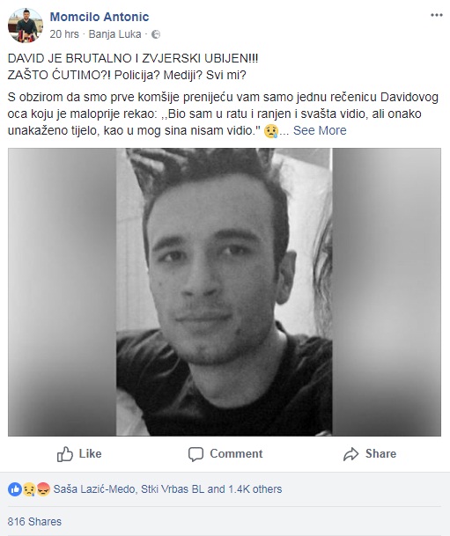
Task: Click the Share arrow icon
Action: (x=350, y=454)
